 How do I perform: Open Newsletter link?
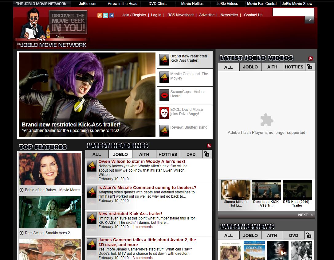(x=229, y=15)
